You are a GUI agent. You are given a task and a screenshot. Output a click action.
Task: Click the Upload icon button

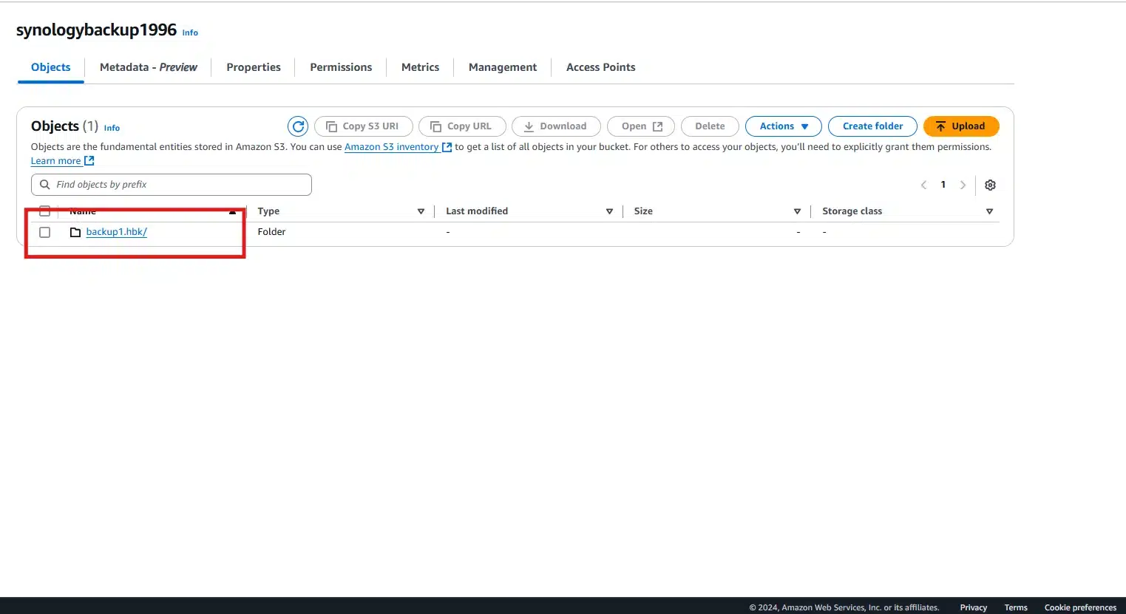click(x=940, y=126)
